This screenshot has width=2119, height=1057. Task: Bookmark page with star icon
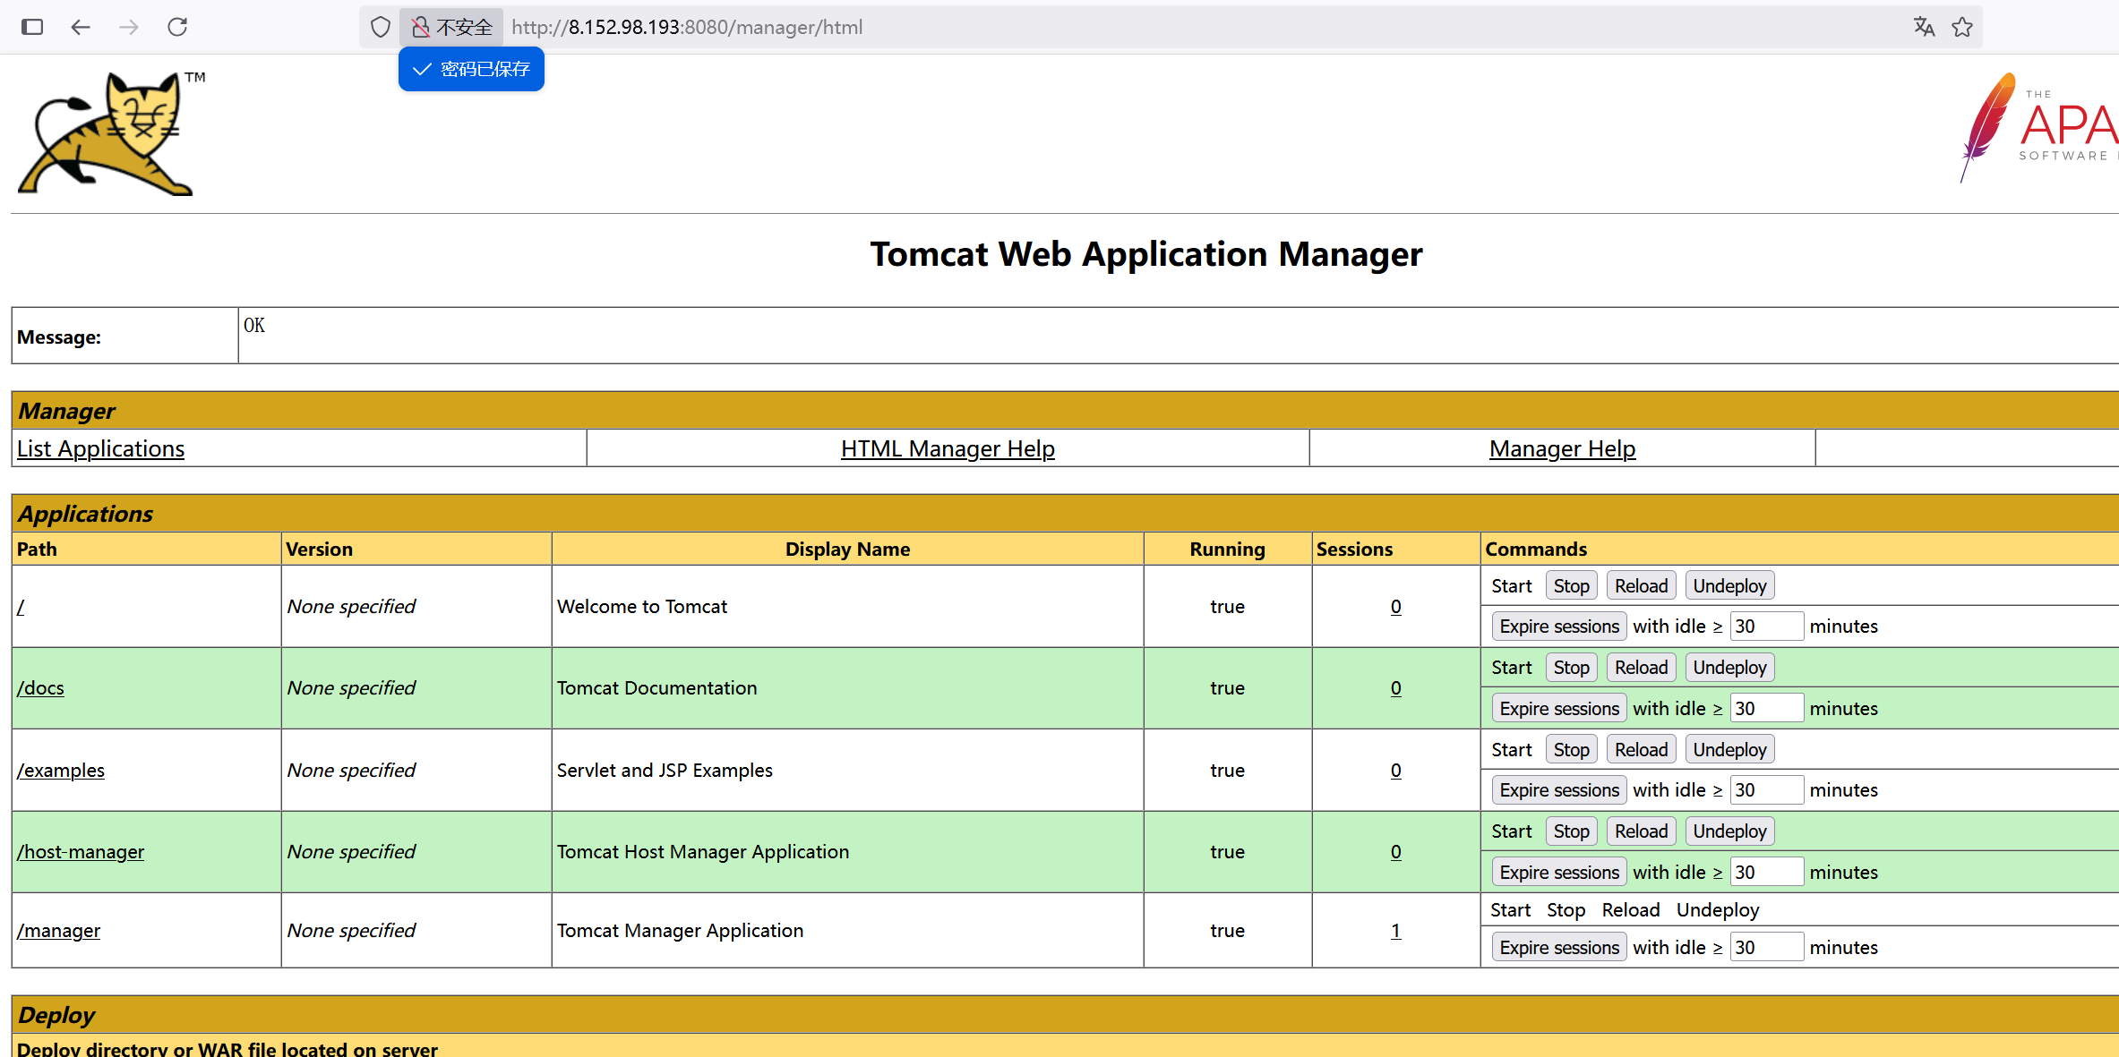coord(1962,27)
